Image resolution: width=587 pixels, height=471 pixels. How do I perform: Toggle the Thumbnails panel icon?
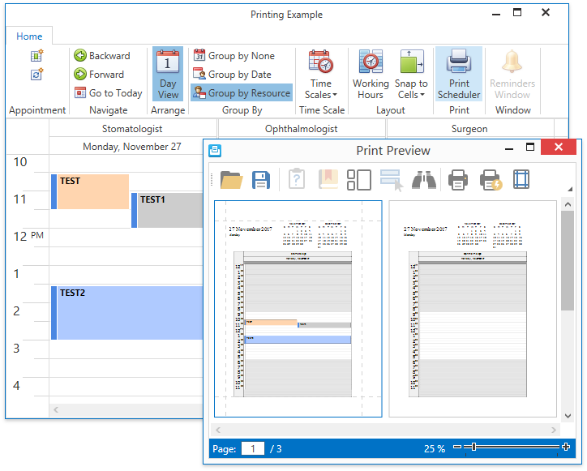pos(358,180)
